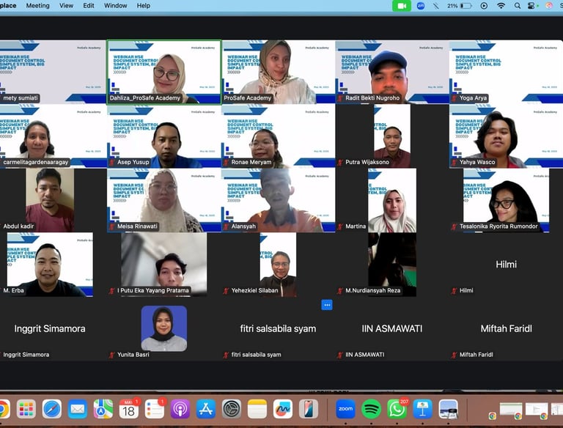
Task: Open the battery 21% status item
Action: [459, 6]
